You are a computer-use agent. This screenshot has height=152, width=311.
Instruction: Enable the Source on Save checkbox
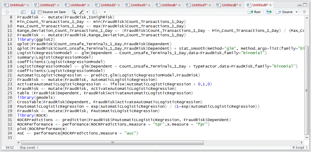pyautogui.click(x=40, y=12)
